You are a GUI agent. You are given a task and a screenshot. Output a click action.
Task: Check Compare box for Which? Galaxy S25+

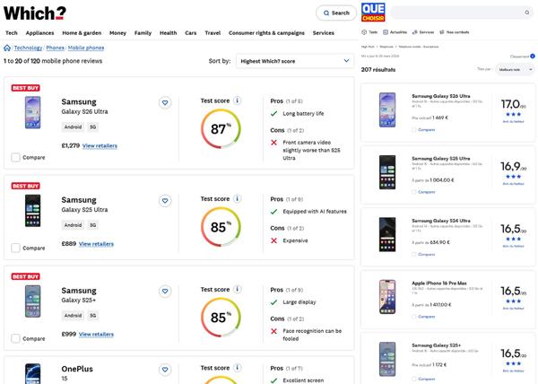pos(16,338)
